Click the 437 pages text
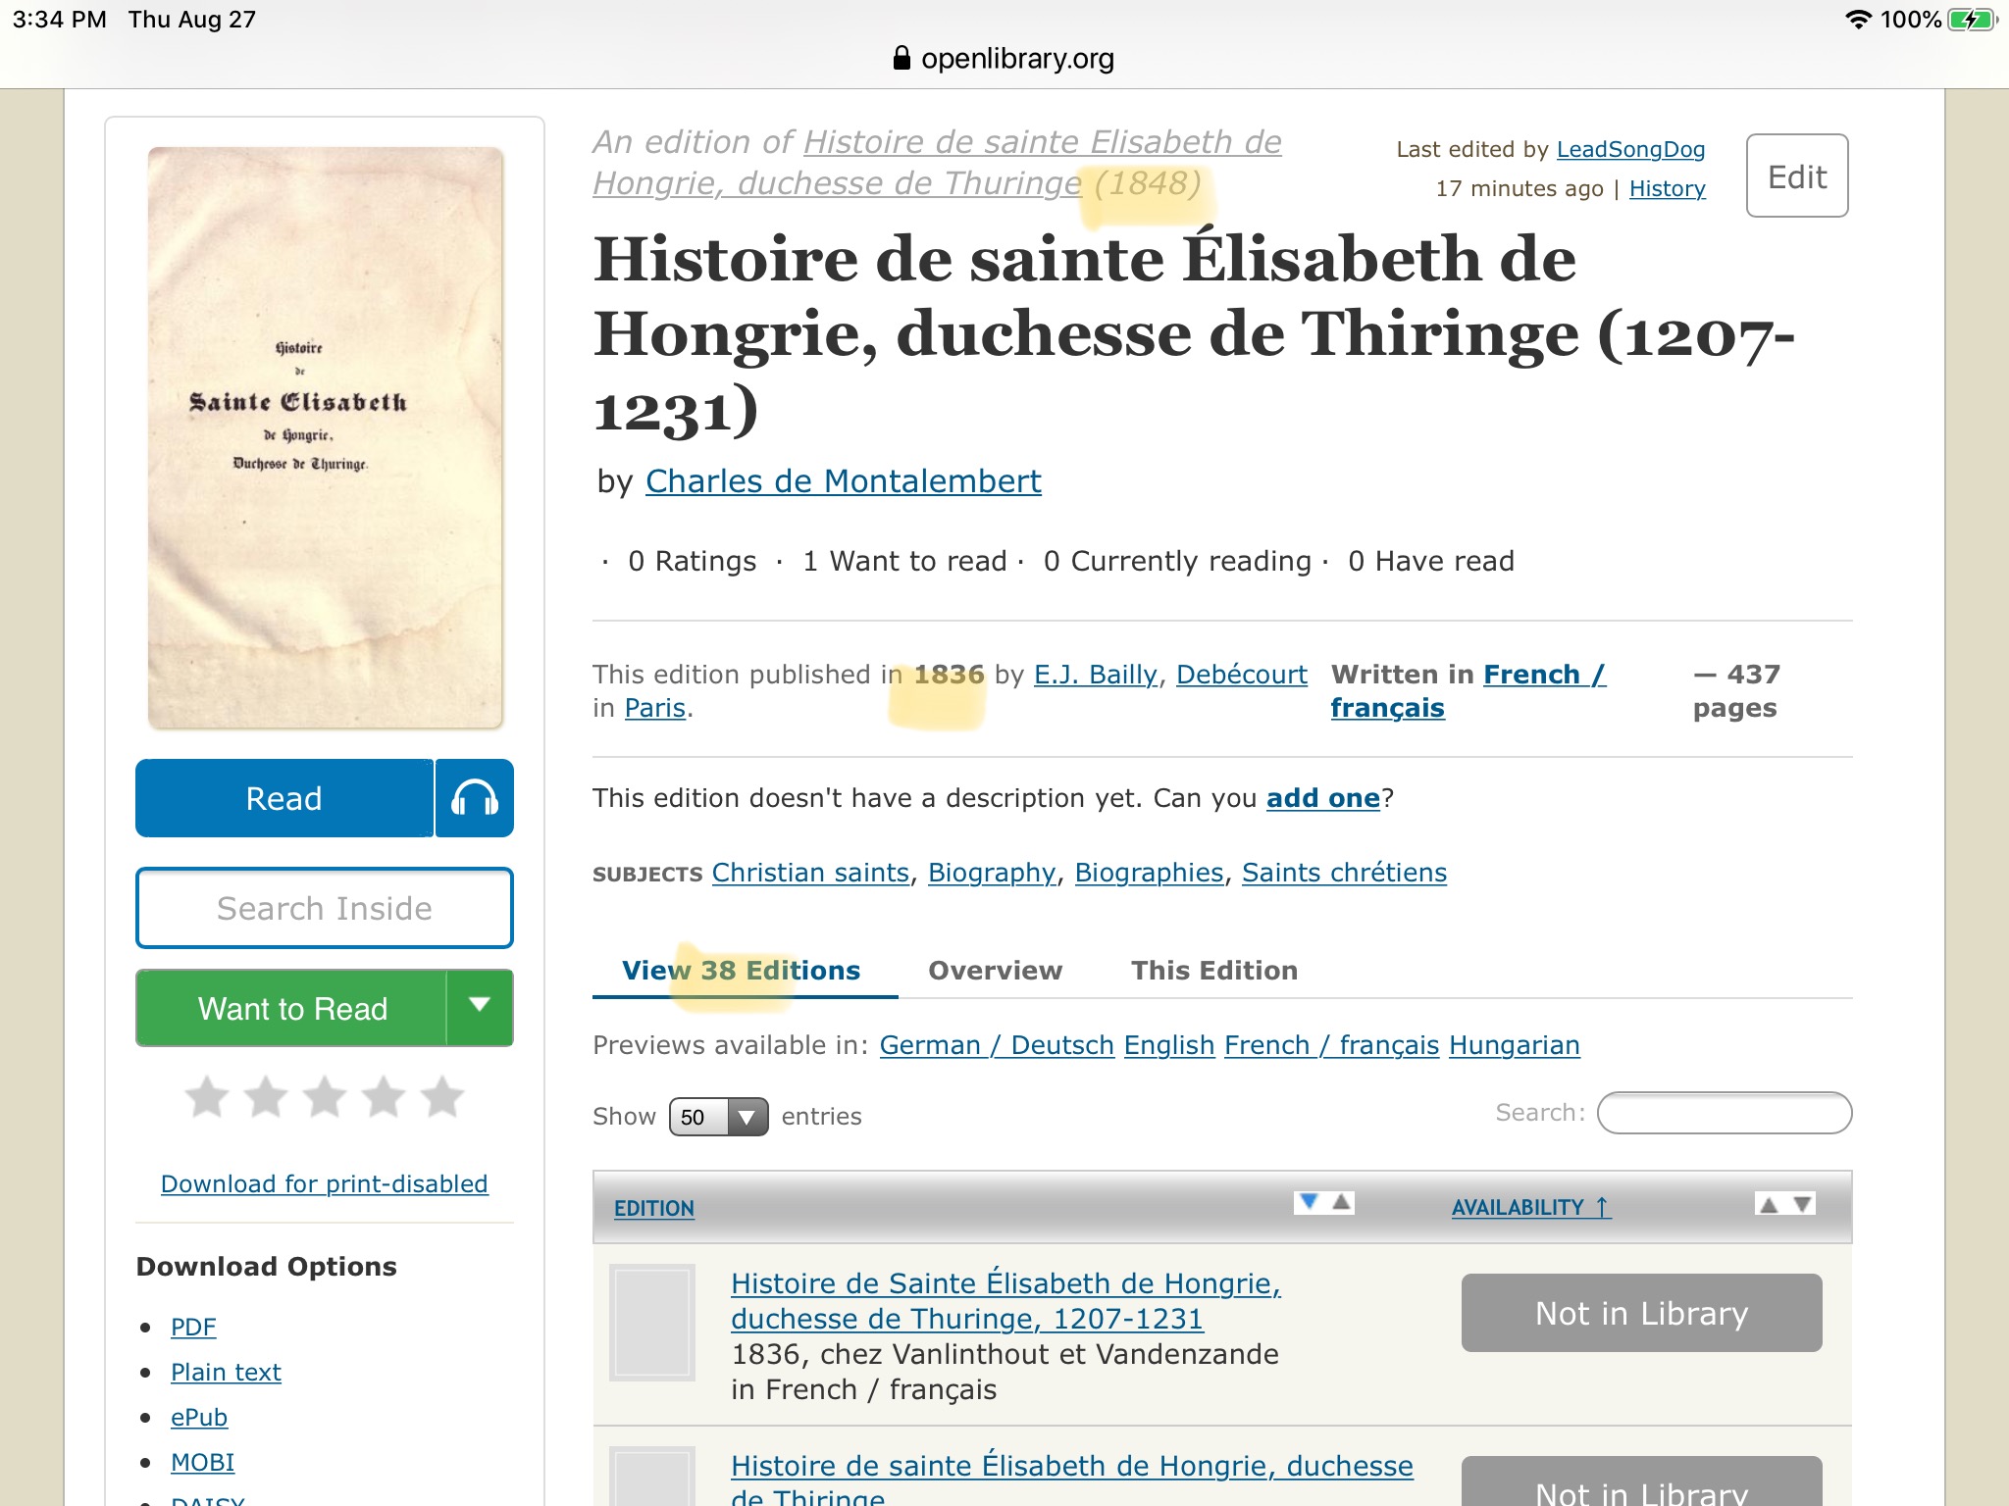The height and width of the screenshot is (1506, 2009). 1736,691
